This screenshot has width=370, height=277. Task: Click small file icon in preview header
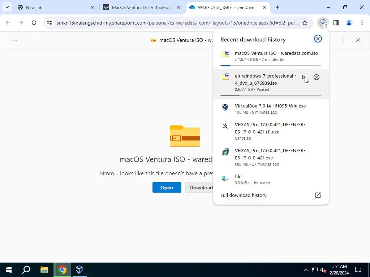154,40
